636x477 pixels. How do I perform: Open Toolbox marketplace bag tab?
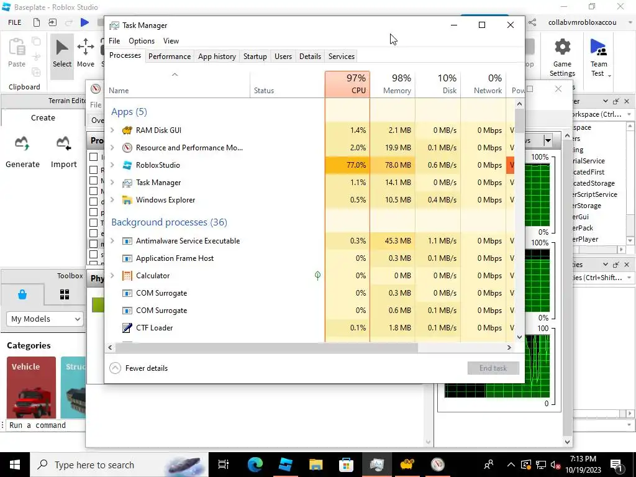pos(22,294)
